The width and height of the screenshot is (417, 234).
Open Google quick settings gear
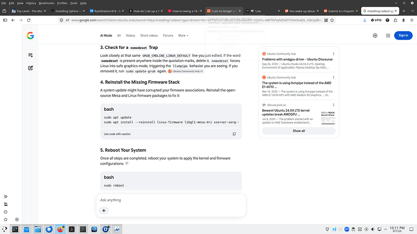pos(375,35)
